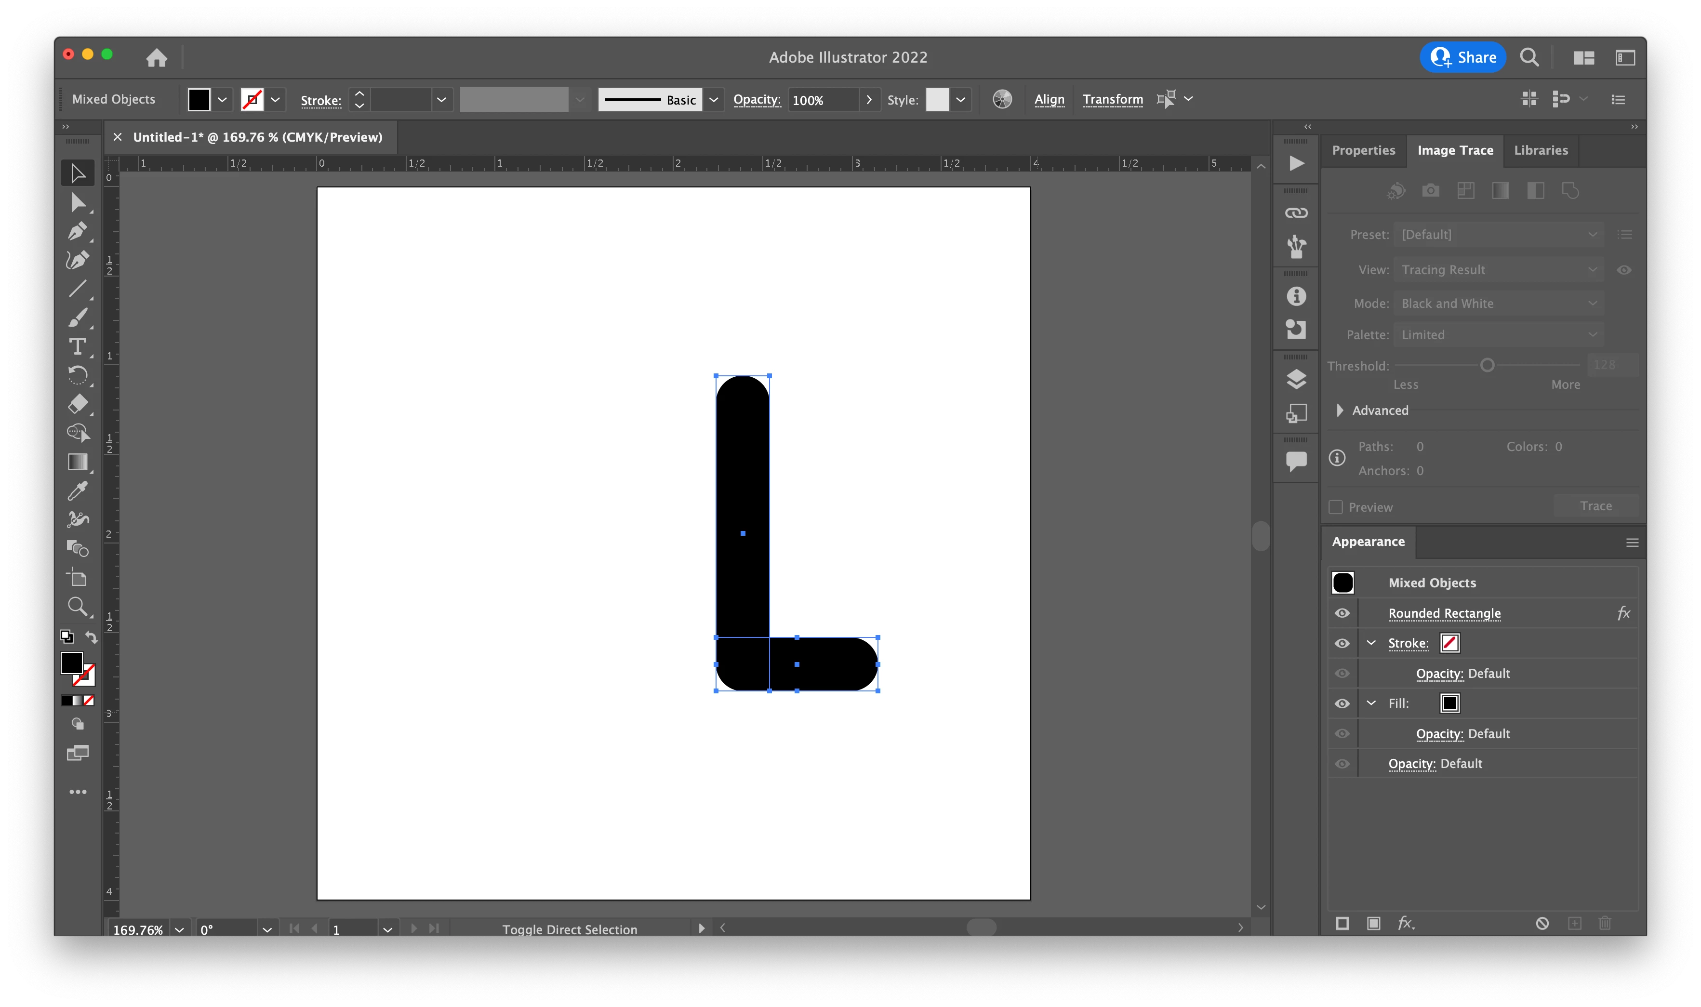Select the Type tool

point(78,347)
